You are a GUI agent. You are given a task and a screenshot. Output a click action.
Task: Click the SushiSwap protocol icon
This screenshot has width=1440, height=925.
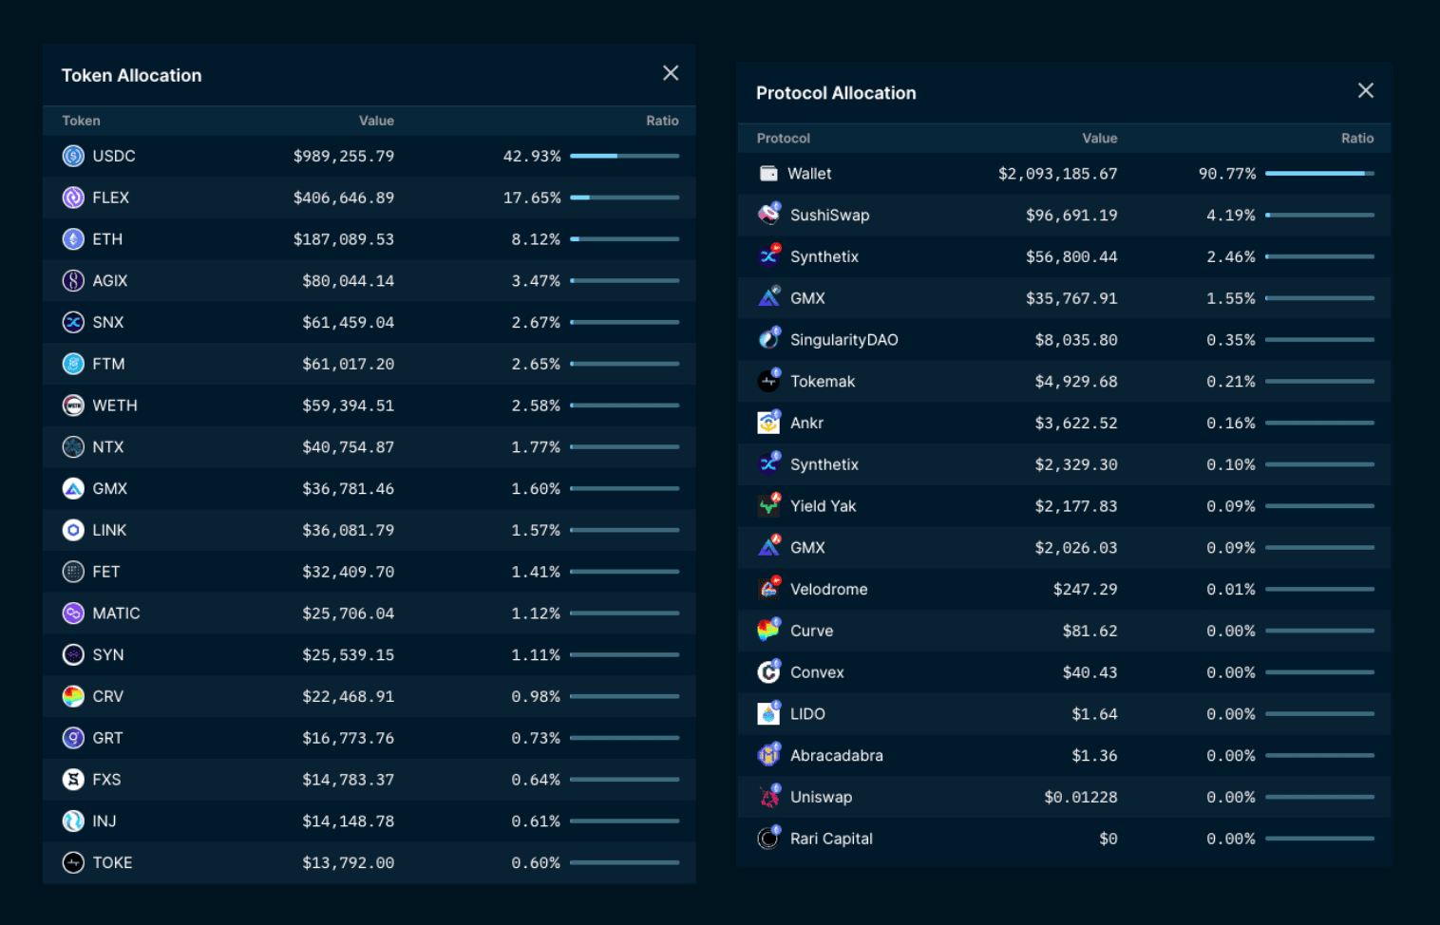[x=769, y=215]
